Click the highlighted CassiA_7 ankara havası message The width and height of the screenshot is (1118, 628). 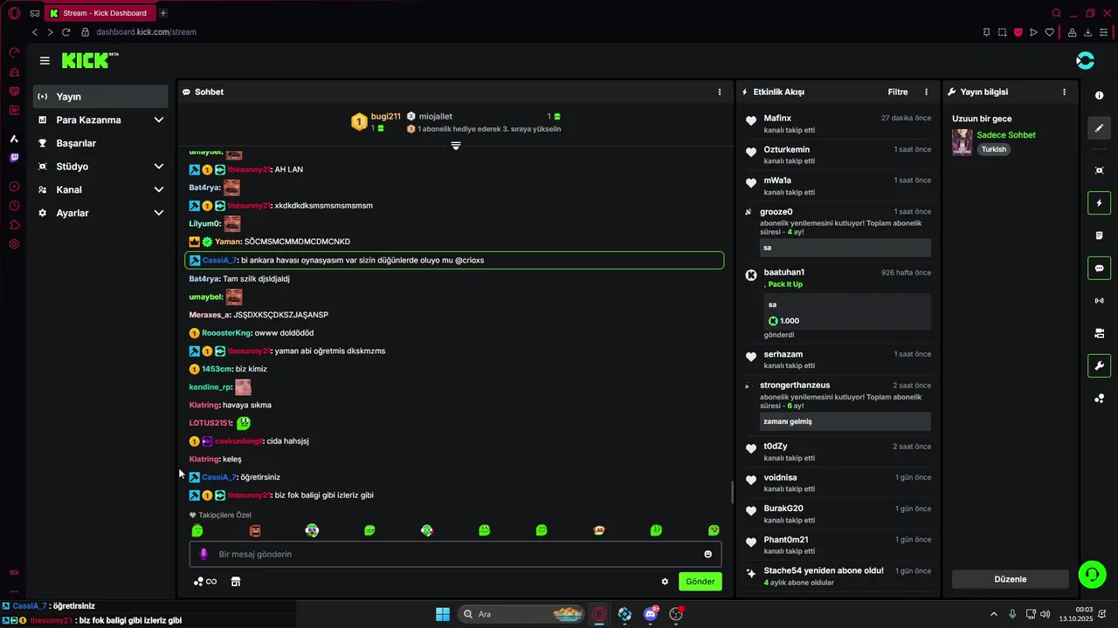pos(454,260)
